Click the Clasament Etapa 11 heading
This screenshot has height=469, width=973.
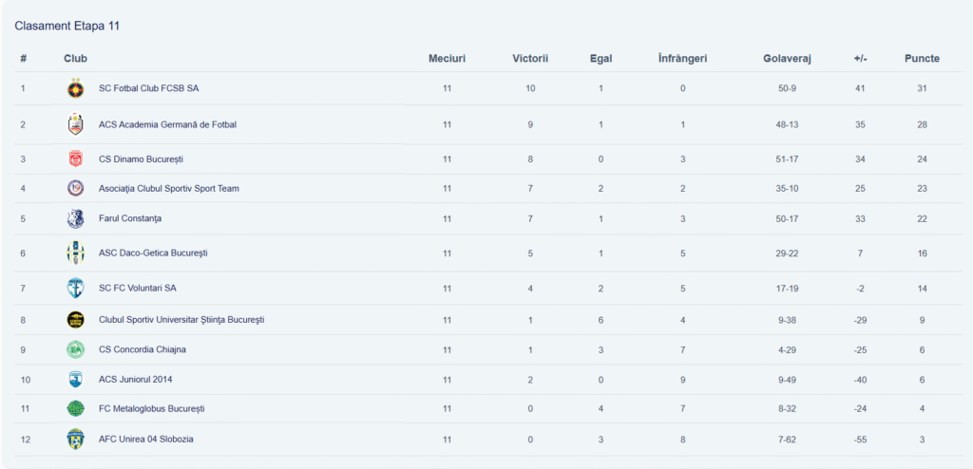[67, 26]
